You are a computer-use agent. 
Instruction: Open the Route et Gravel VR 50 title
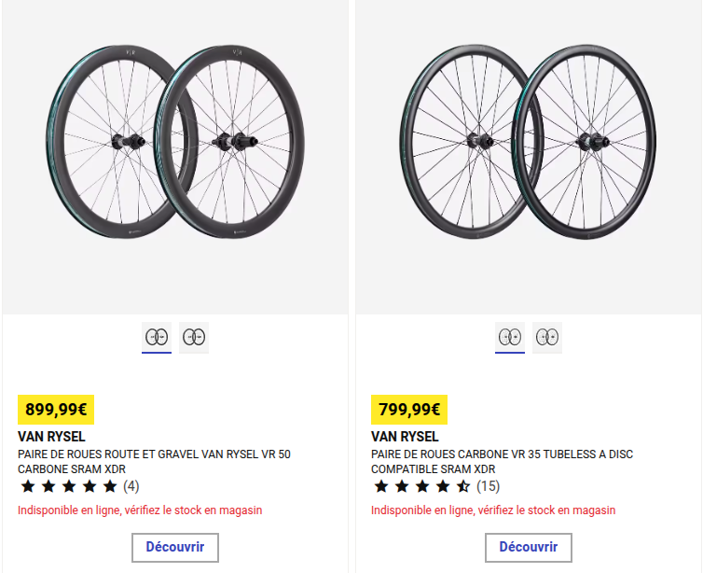(x=154, y=462)
